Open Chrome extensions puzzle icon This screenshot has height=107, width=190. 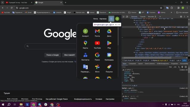coord(172,8)
